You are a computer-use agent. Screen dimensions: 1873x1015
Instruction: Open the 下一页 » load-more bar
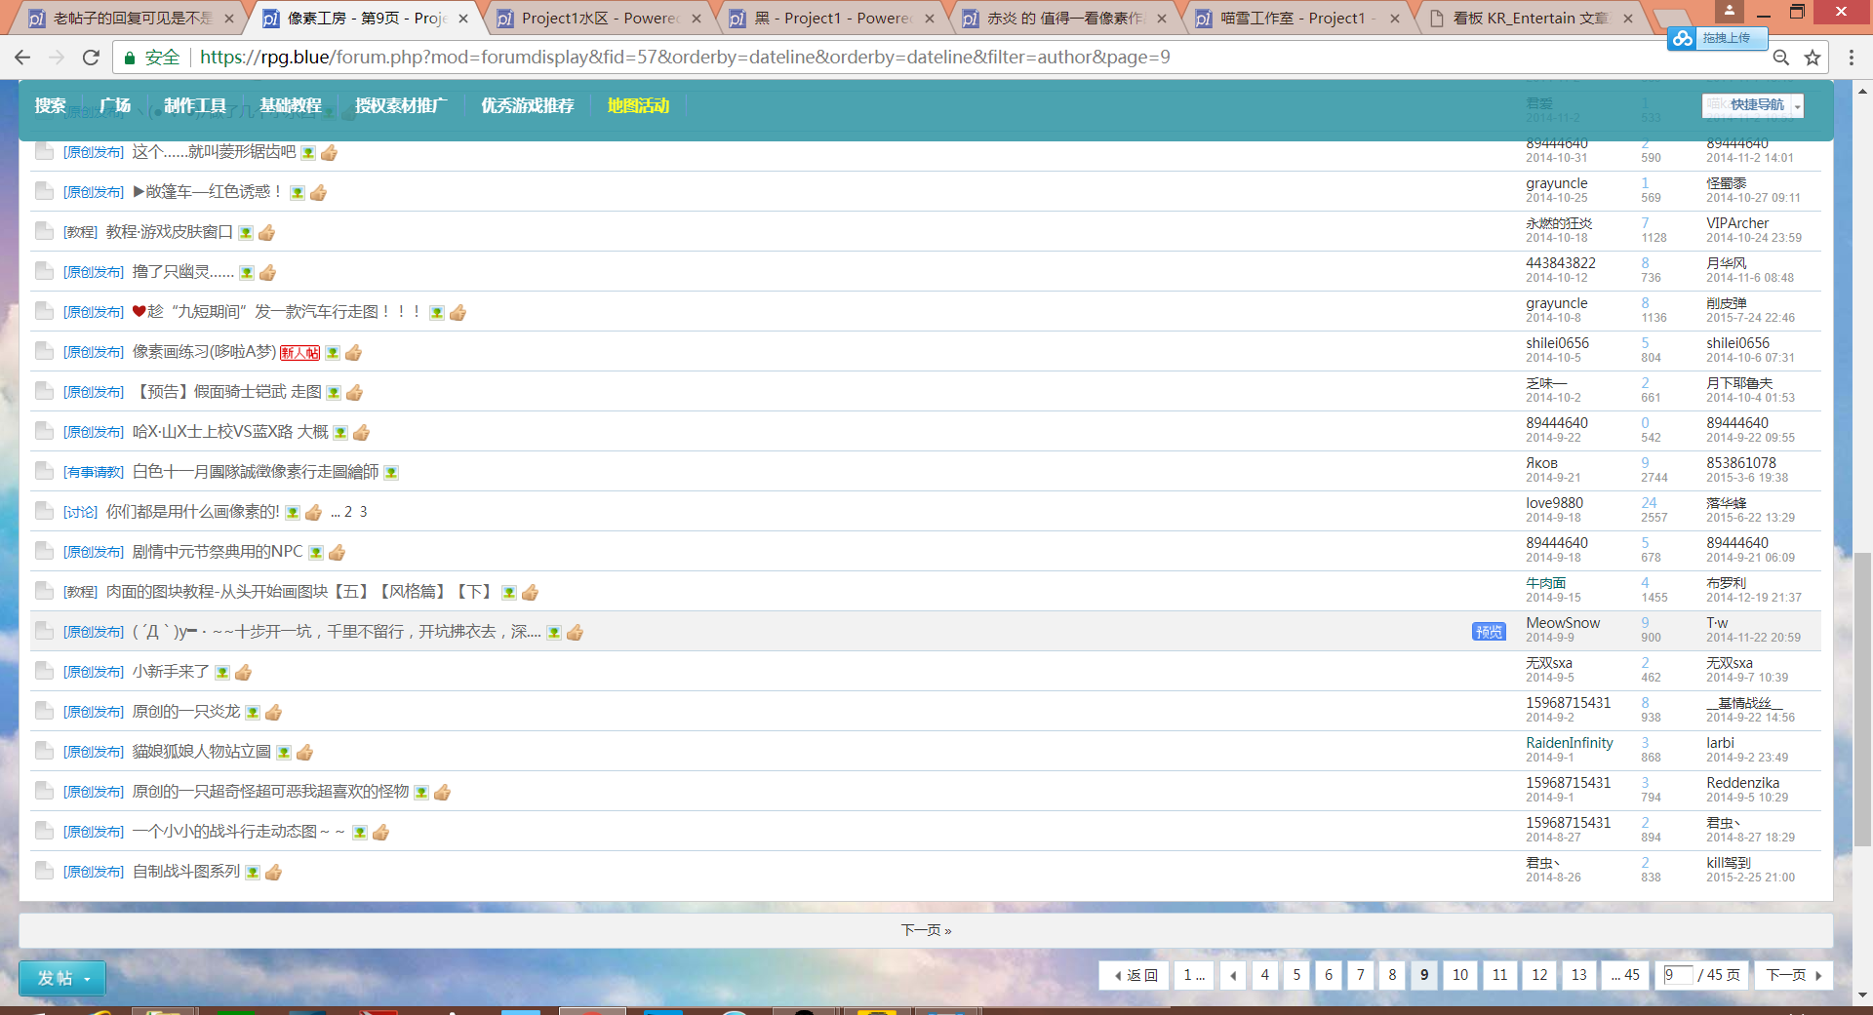[926, 930]
